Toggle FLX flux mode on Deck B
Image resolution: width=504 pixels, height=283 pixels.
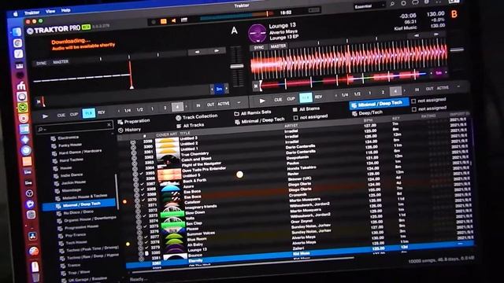[306, 97]
